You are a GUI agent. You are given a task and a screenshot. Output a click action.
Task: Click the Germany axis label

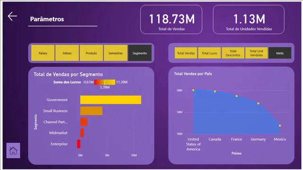pos(258,139)
